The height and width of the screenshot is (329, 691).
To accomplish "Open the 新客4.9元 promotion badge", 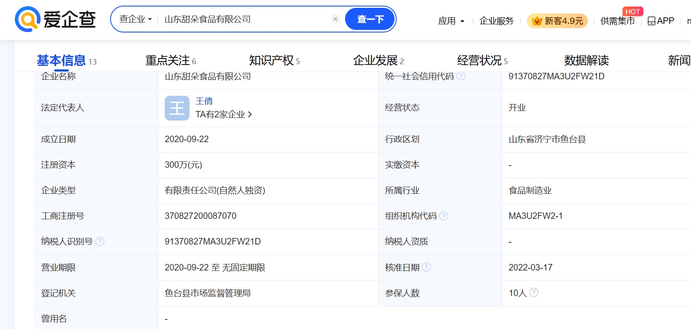I will click(557, 21).
